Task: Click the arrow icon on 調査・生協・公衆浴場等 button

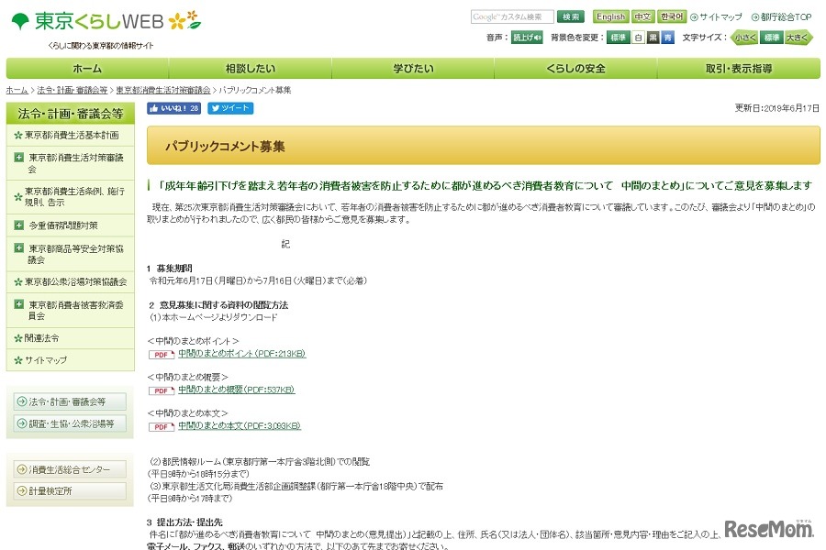Action: point(22,423)
